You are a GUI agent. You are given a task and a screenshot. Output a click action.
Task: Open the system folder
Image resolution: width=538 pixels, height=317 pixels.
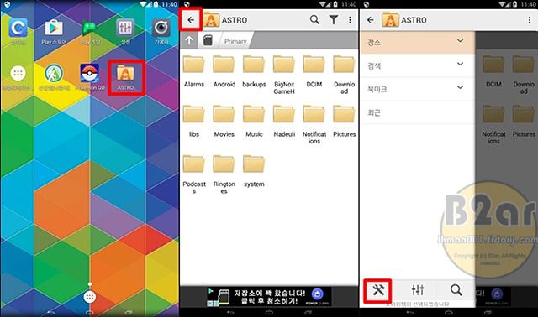pos(254,171)
